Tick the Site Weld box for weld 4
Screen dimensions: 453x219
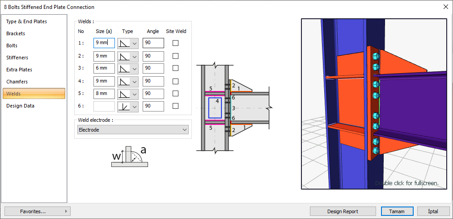click(175, 81)
